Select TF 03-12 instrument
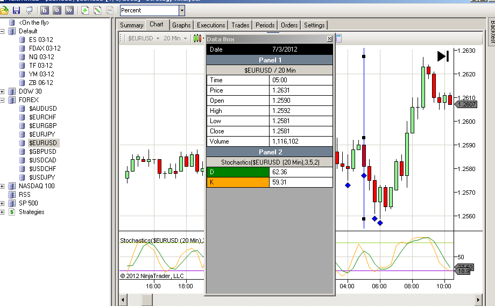Viewport: 495px width, 306px height. click(41, 66)
